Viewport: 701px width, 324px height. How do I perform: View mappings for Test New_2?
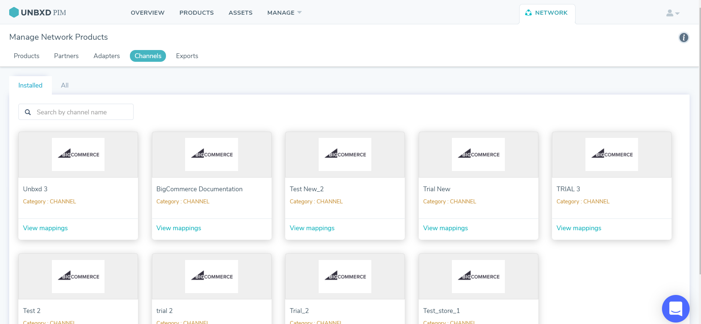(312, 228)
